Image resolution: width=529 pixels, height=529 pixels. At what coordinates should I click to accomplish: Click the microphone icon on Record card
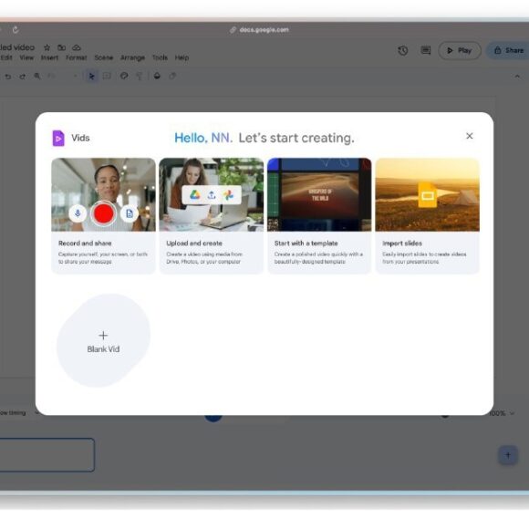pyautogui.click(x=78, y=213)
